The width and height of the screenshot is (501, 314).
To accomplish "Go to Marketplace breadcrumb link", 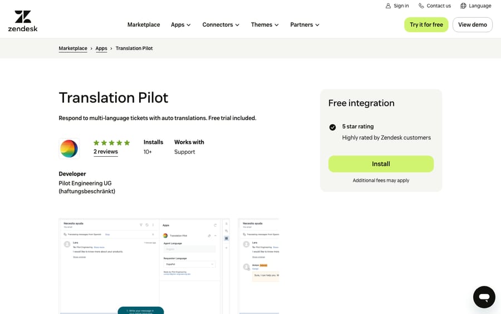I will point(73,49).
